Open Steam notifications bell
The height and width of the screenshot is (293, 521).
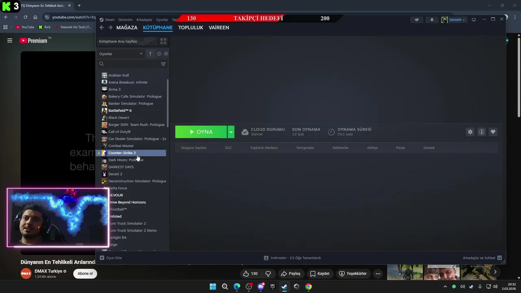point(432,20)
